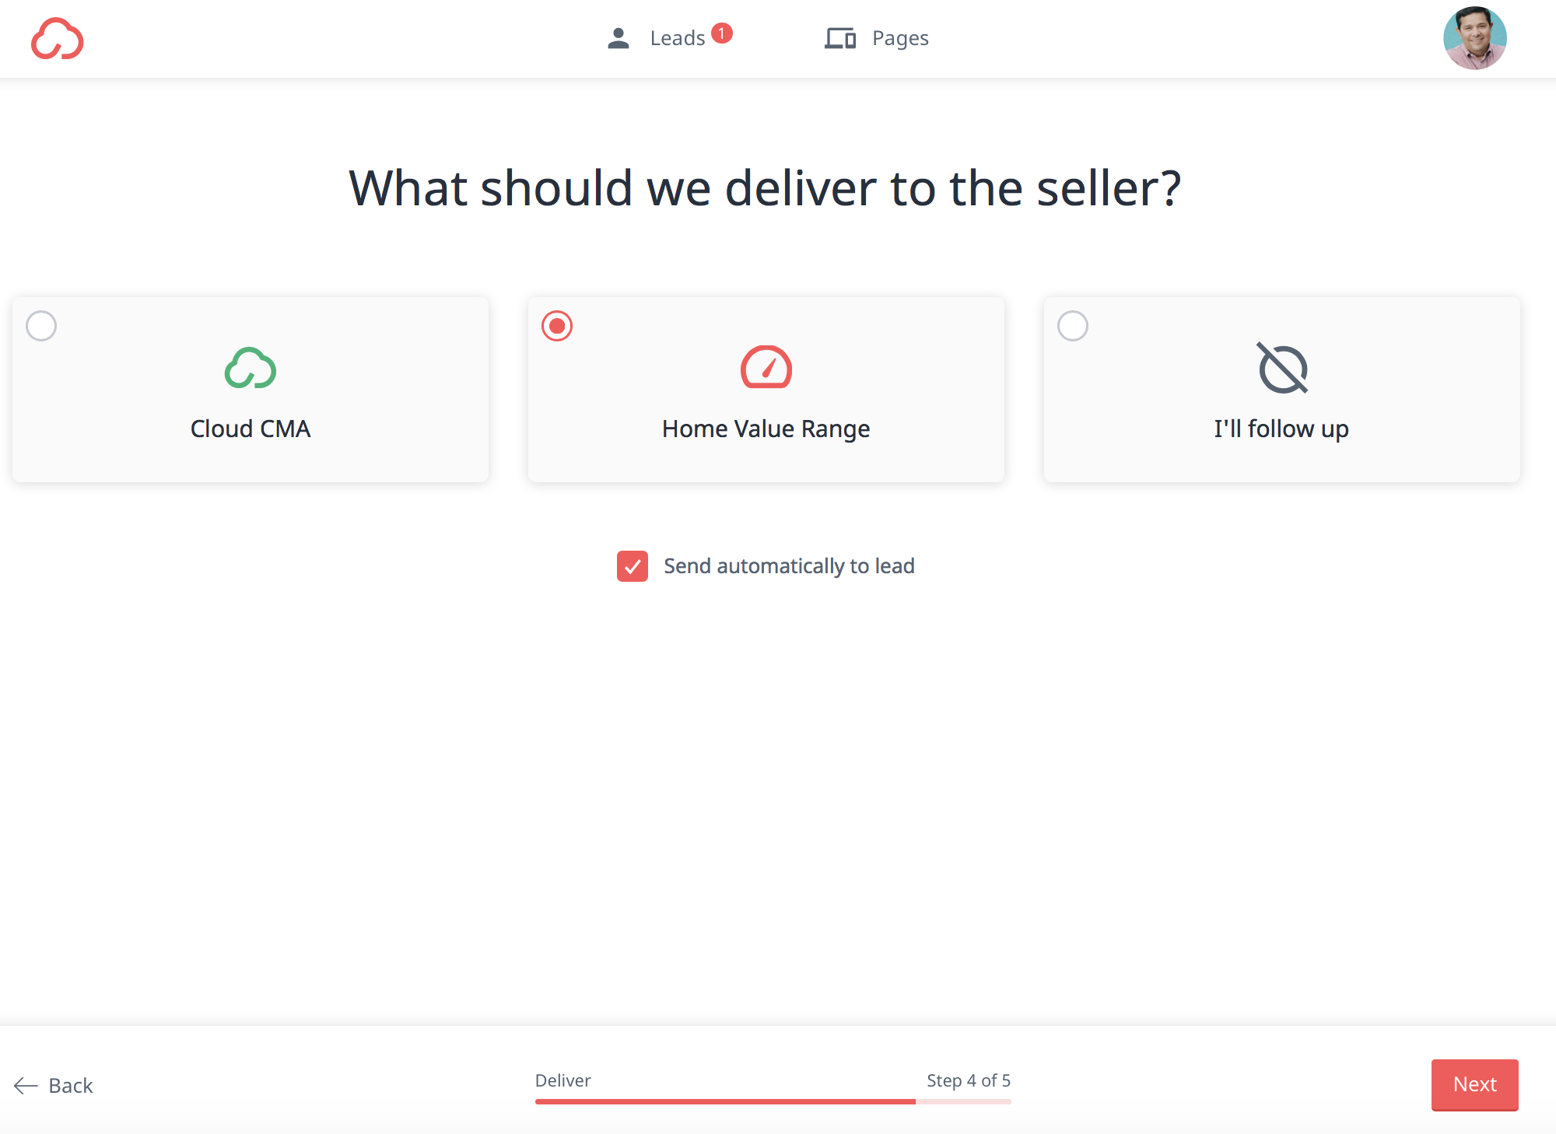Uncheck Send automatically to lead checkbox
1556x1134 pixels.
(x=633, y=566)
